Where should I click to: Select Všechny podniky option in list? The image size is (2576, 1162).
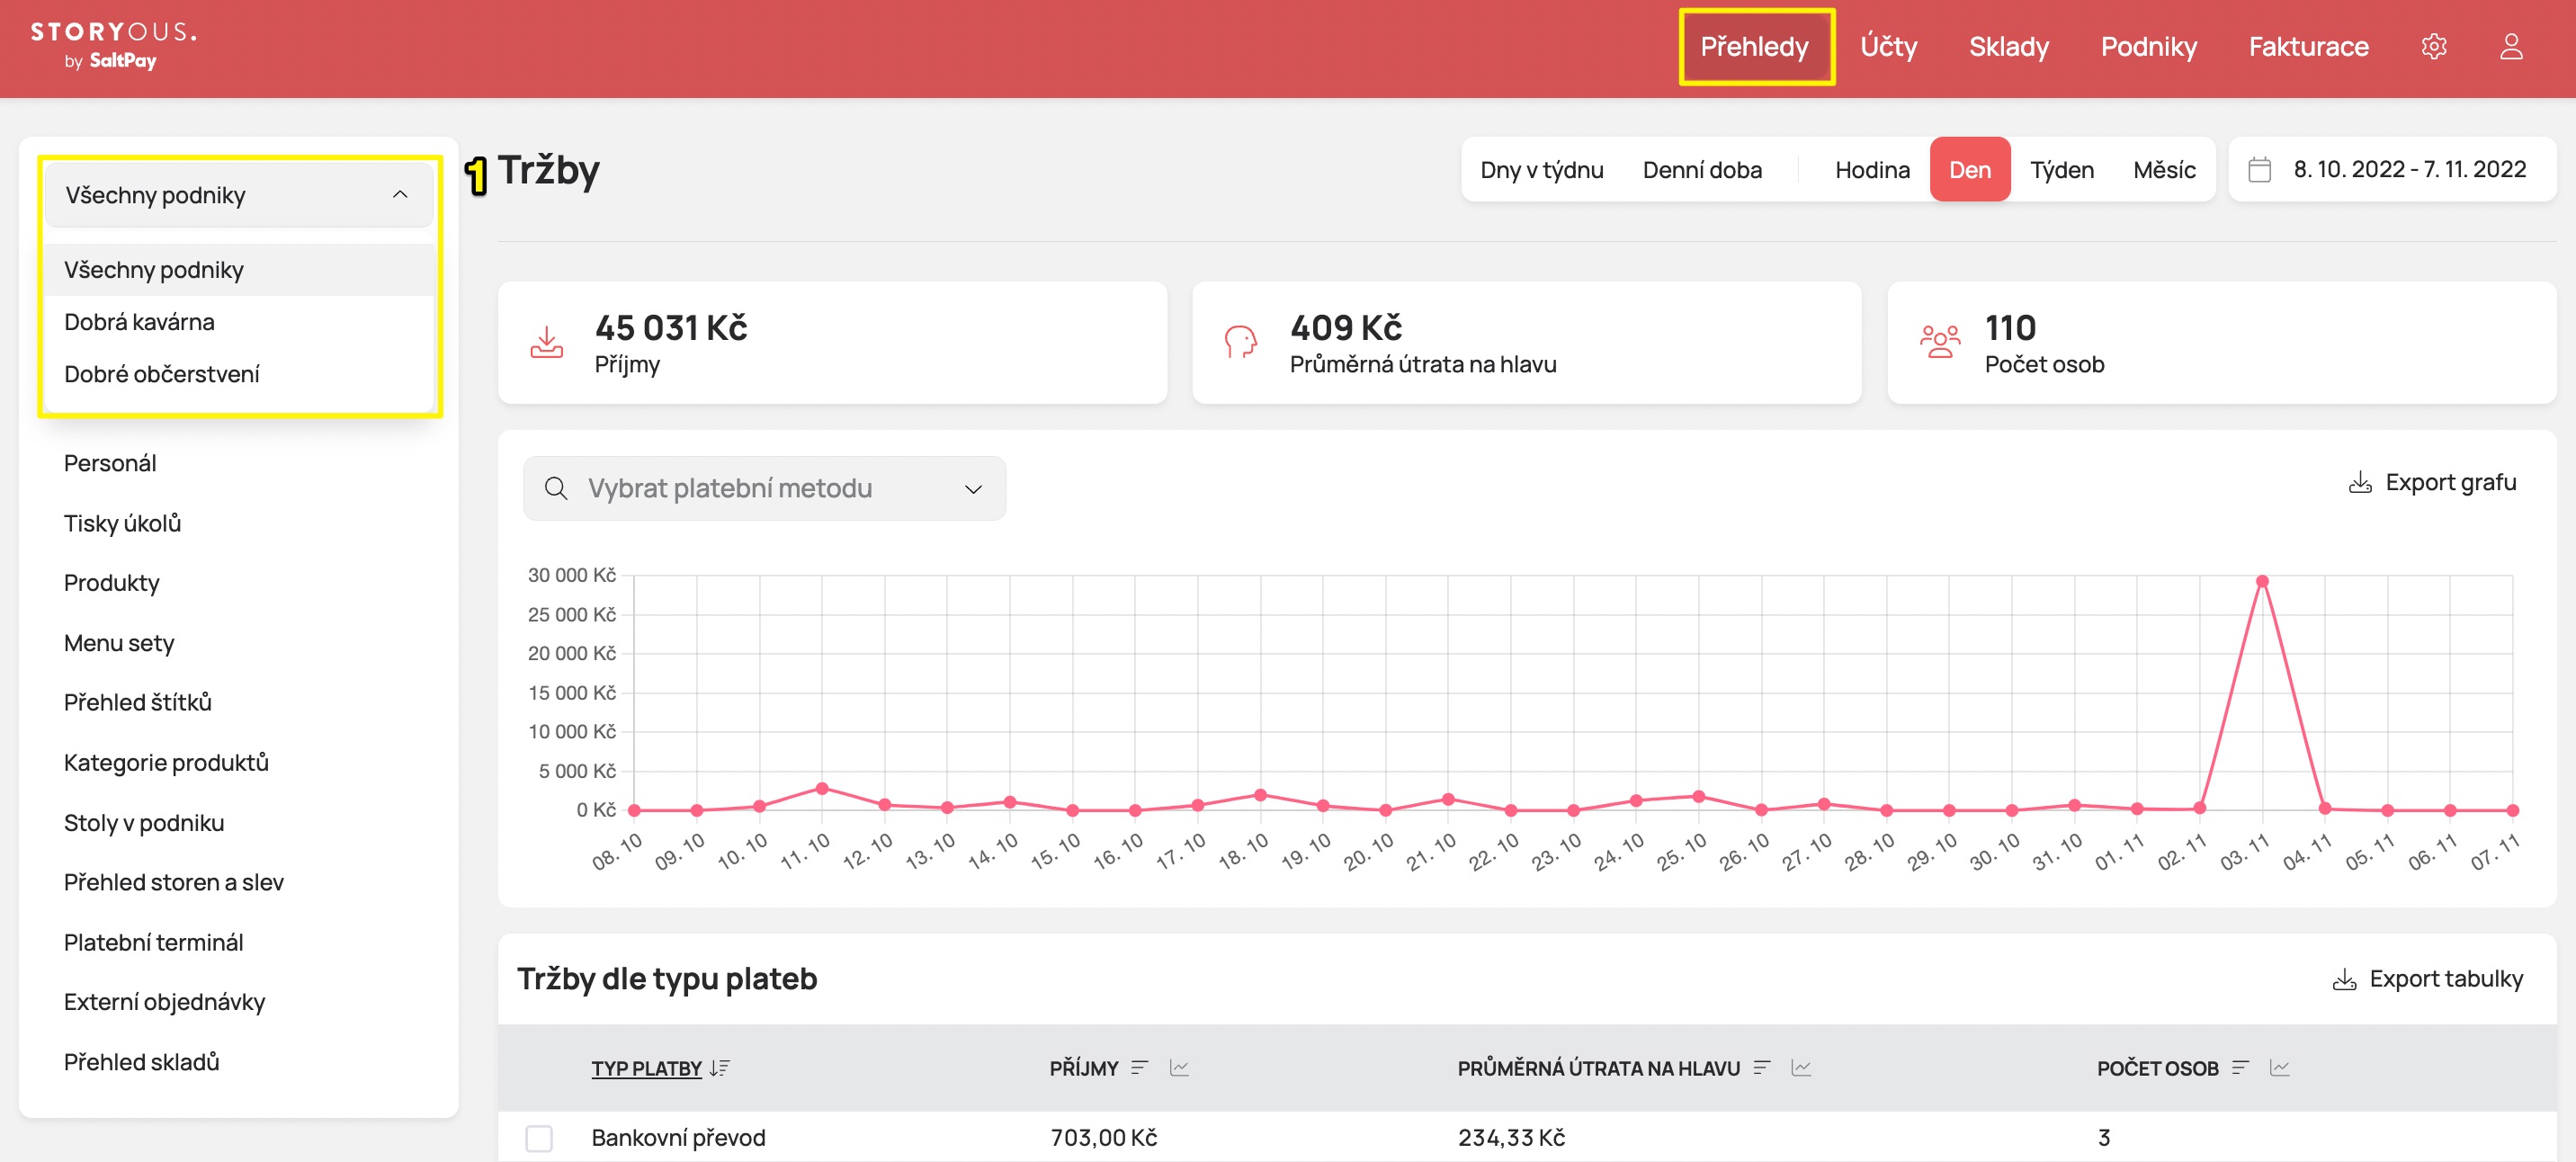coord(239,270)
